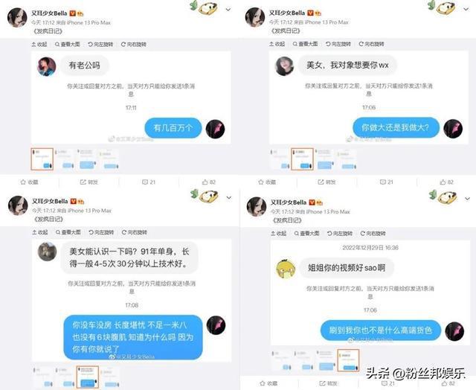
Task: Open comments (21) under '美女，我对象想要你wx' post
Action: tap(387, 182)
